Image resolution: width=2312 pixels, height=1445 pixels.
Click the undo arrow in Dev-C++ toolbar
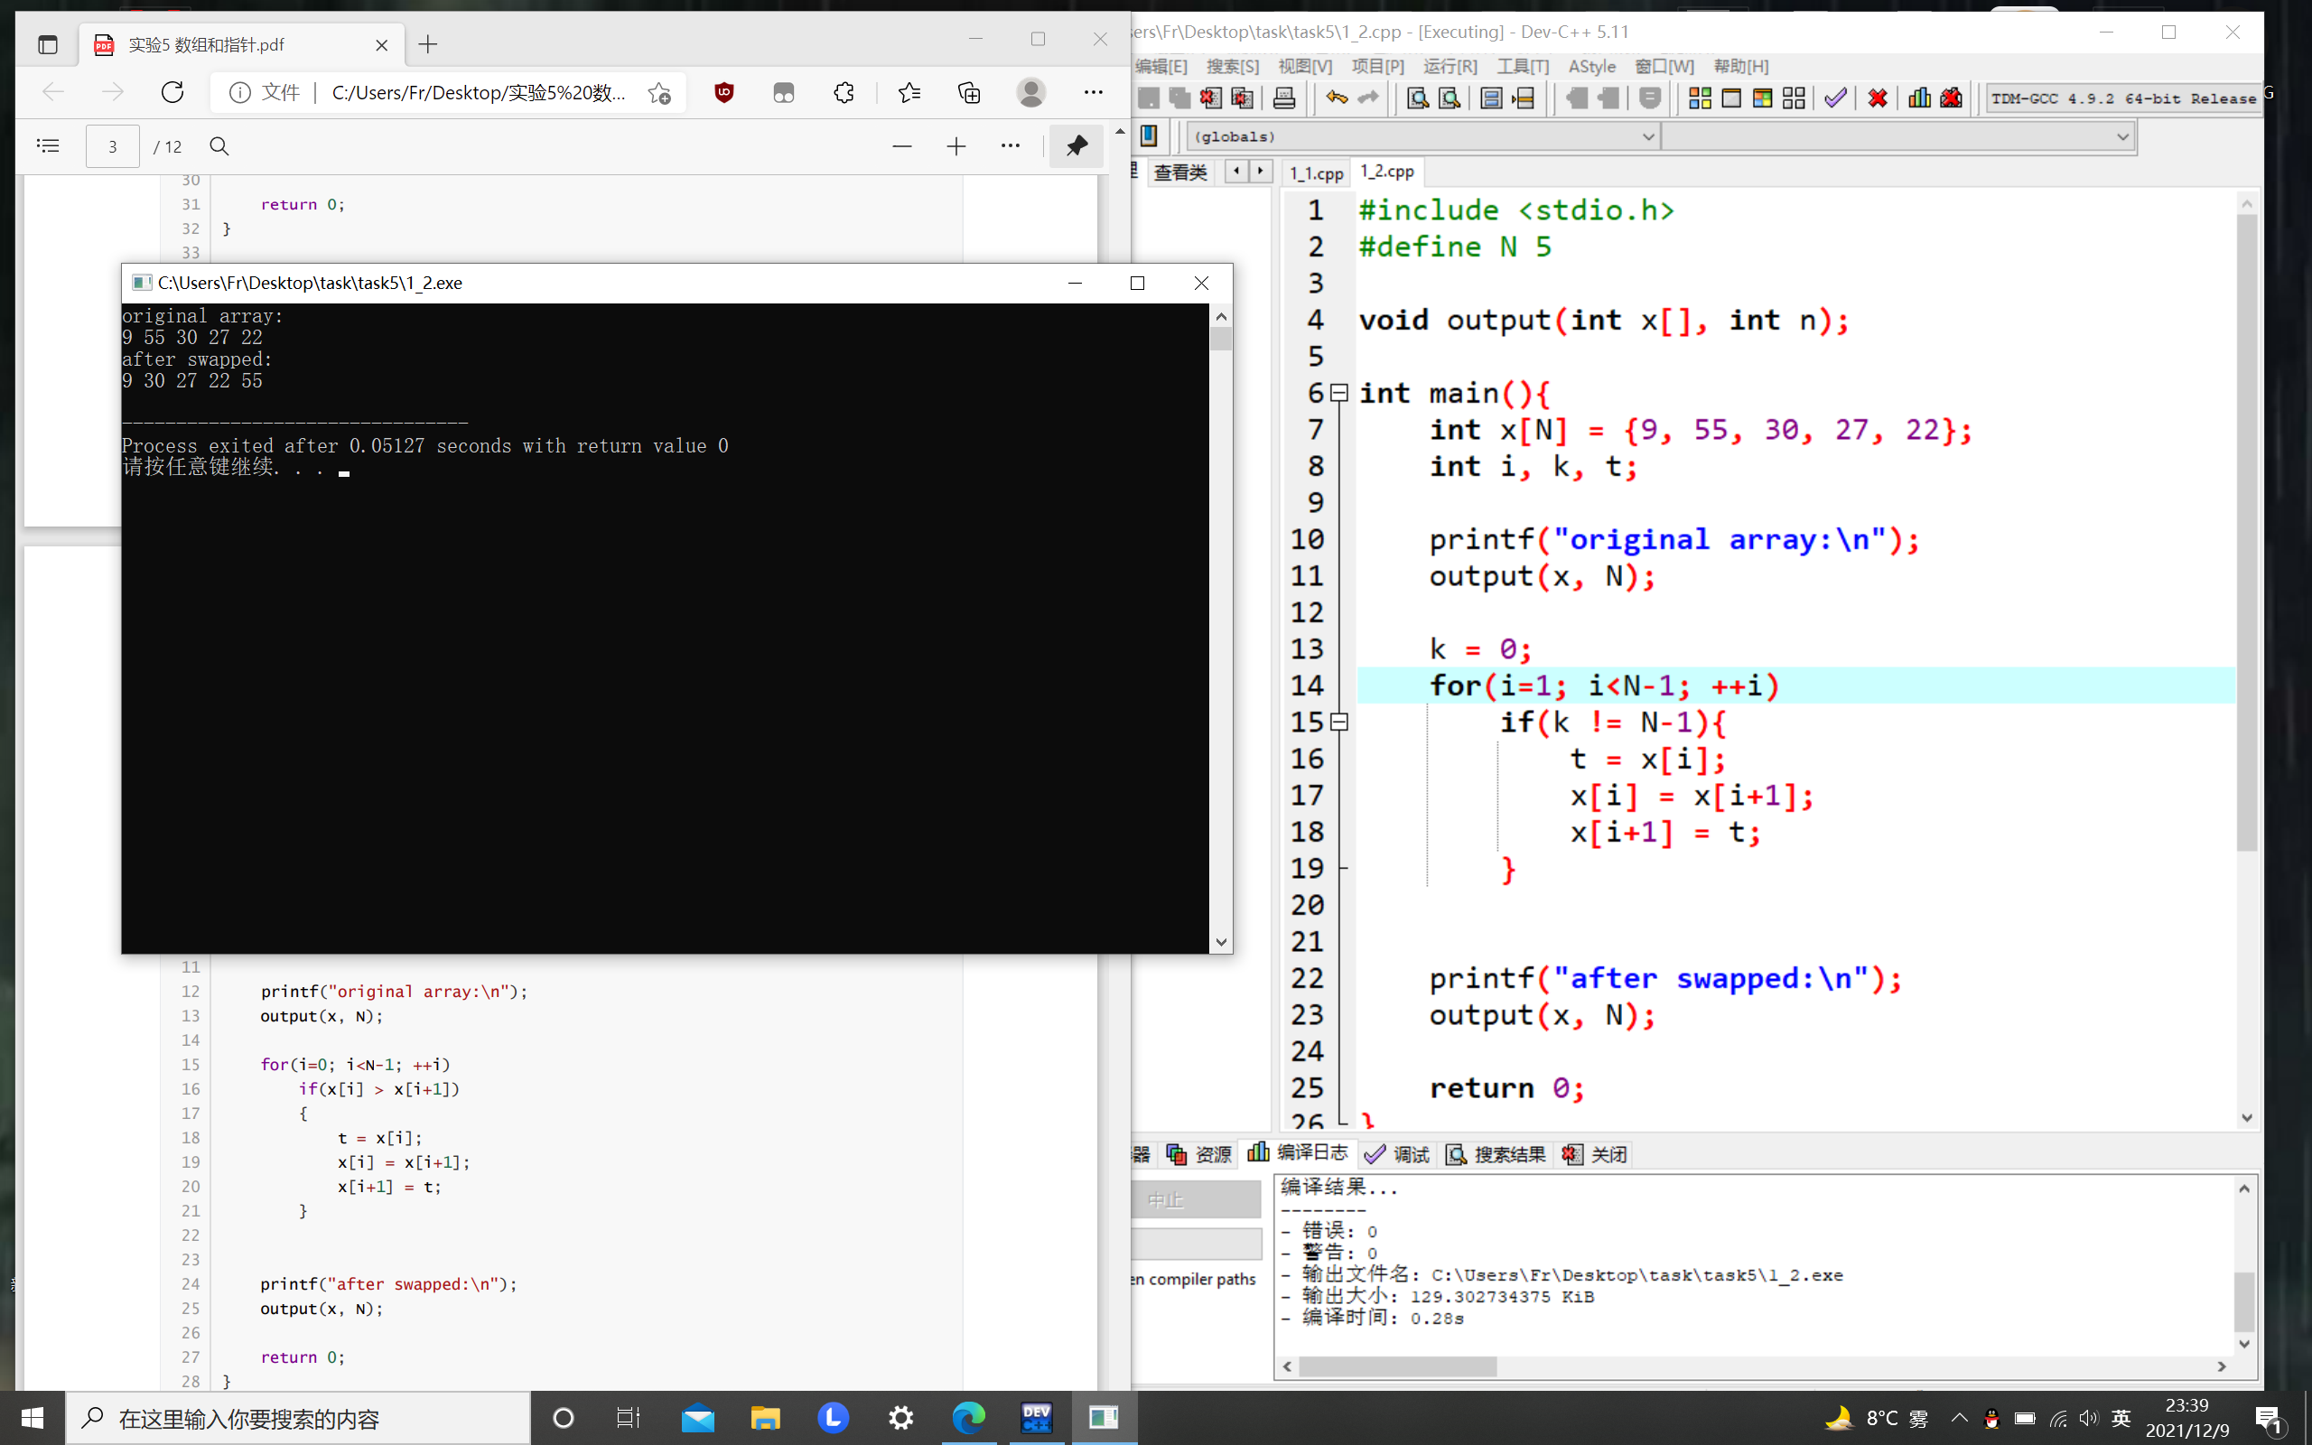coord(1336,98)
